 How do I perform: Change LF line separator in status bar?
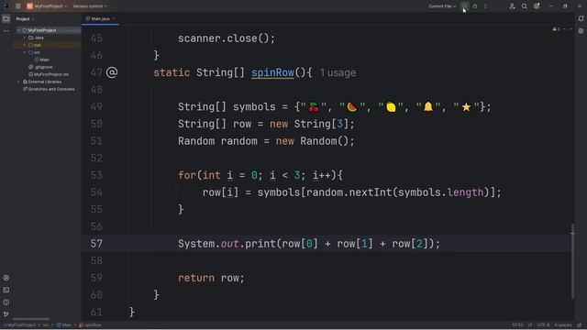530,325
